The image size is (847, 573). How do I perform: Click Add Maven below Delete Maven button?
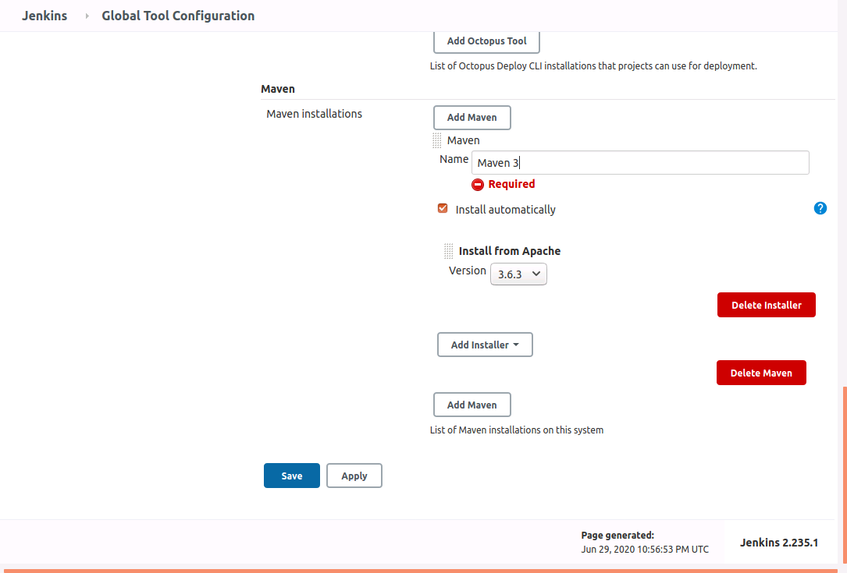(472, 405)
